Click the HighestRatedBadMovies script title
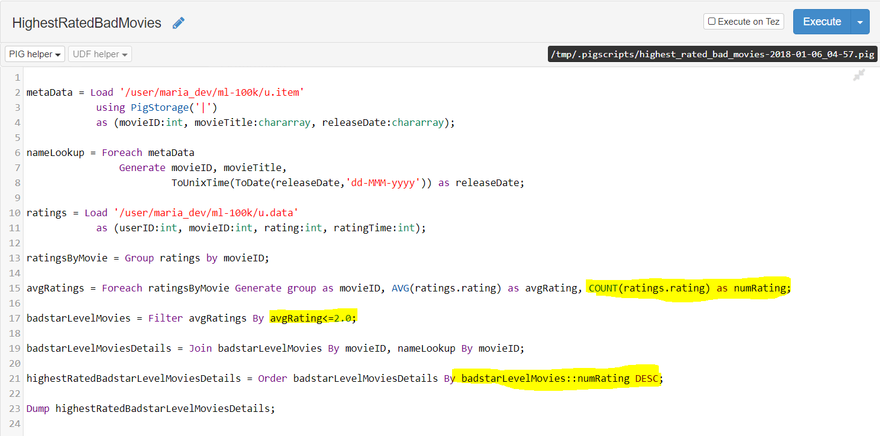 click(87, 23)
